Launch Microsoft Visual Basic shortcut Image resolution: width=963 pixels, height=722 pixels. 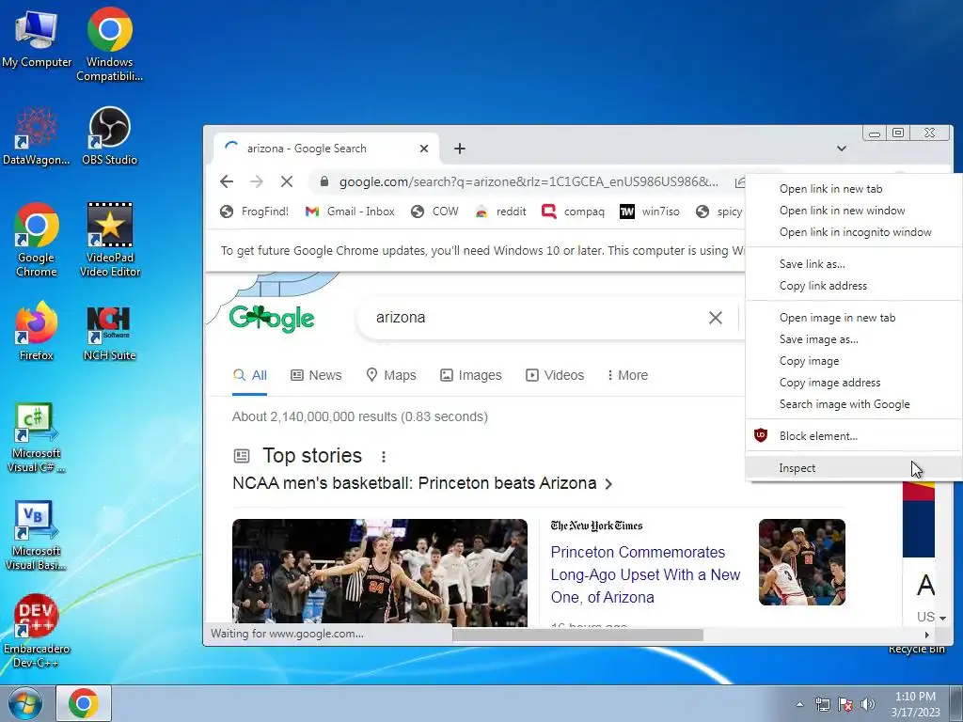pos(37,535)
